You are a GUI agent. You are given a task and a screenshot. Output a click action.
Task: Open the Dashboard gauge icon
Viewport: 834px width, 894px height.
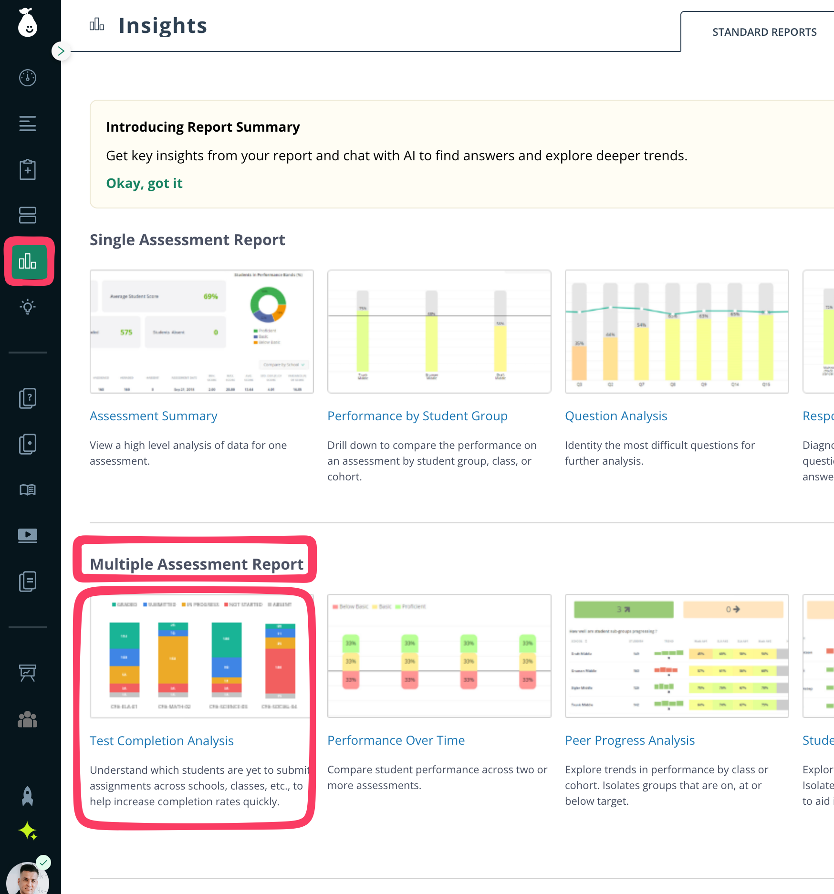click(28, 78)
